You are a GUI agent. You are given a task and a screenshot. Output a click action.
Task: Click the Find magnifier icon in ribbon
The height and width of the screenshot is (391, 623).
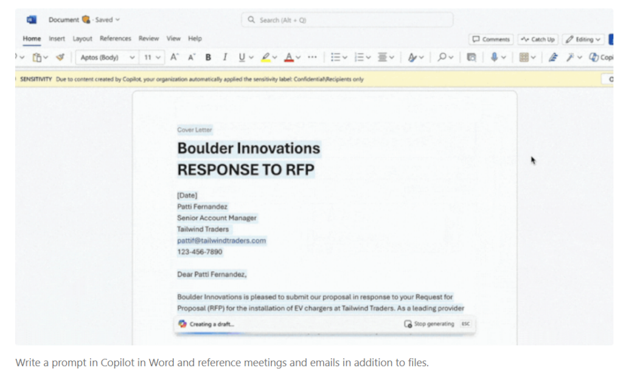[442, 57]
